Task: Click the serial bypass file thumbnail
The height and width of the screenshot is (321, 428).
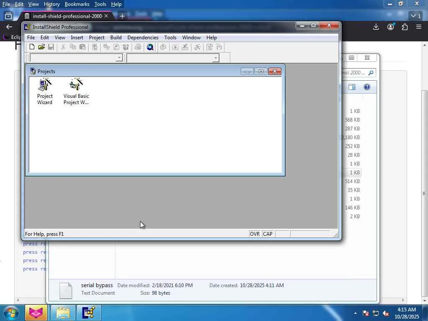Action: 66,290
